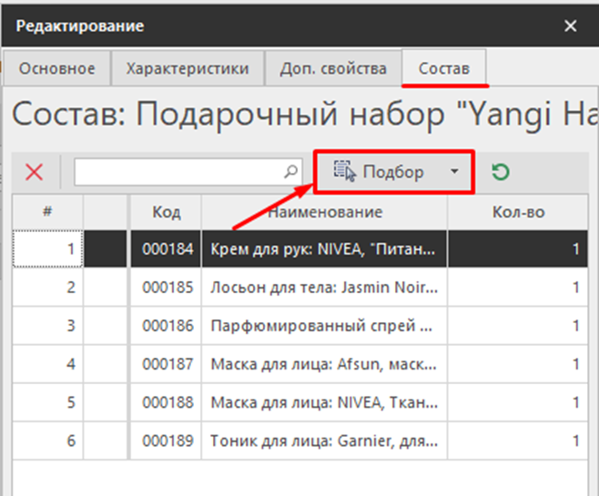Click the green refresh icon
The width and height of the screenshot is (599, 496).
pos(500,172)
